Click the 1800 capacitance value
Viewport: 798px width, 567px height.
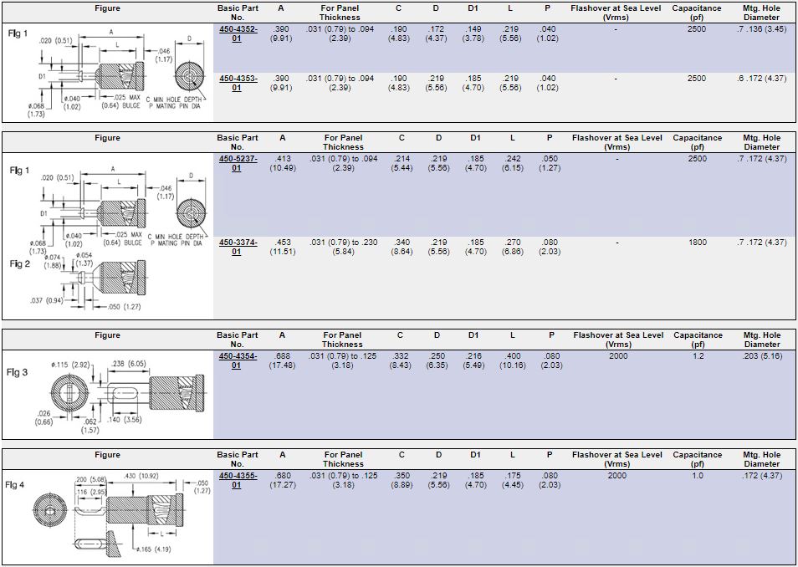696,243
